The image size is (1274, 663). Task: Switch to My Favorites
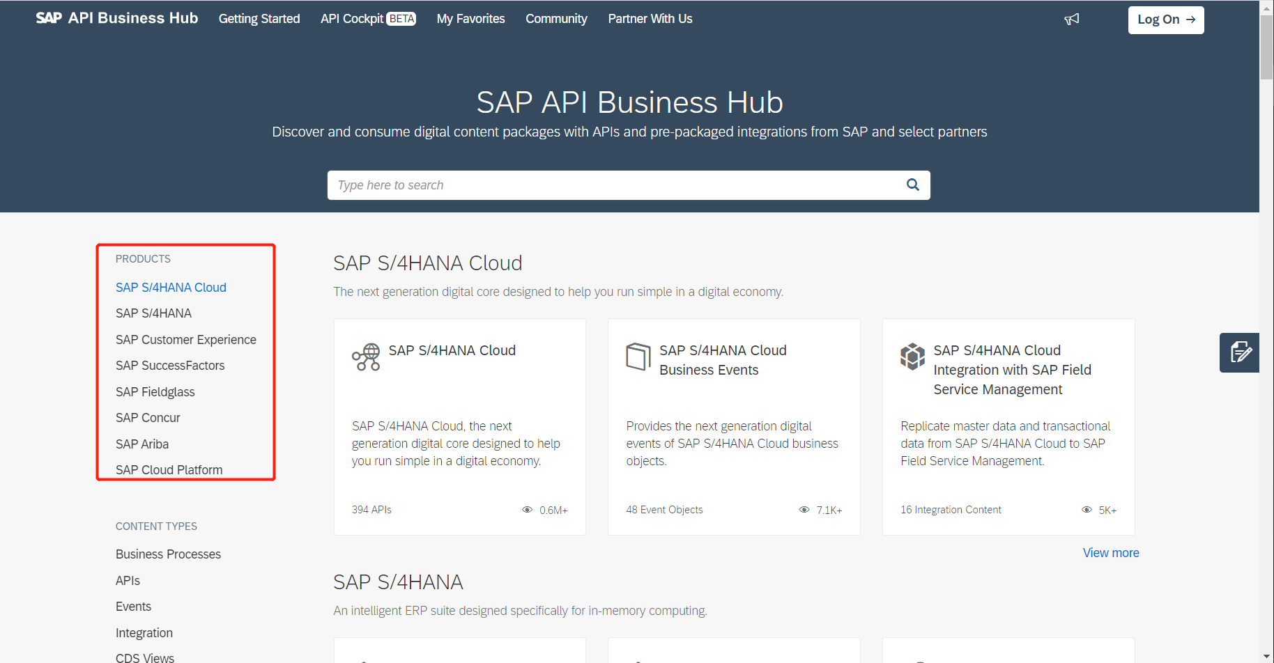[470, 18]
